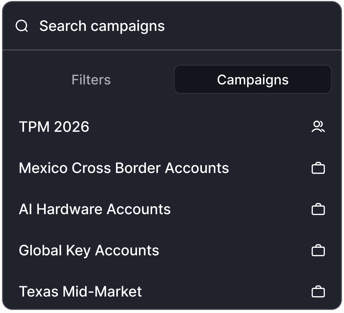Click the highlighted 'Campaigns' segment button
344x313 pixels.
[x=253, y=79]
